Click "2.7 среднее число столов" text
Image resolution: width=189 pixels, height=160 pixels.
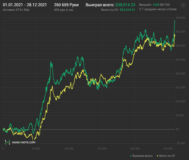coord(158,9)
